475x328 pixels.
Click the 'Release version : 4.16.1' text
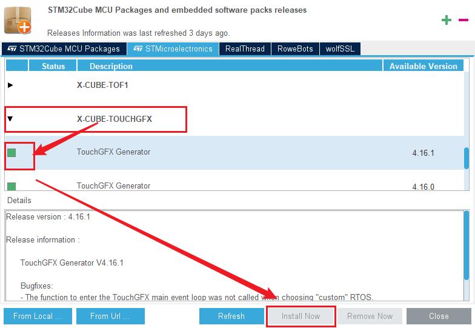coord(48,217)
